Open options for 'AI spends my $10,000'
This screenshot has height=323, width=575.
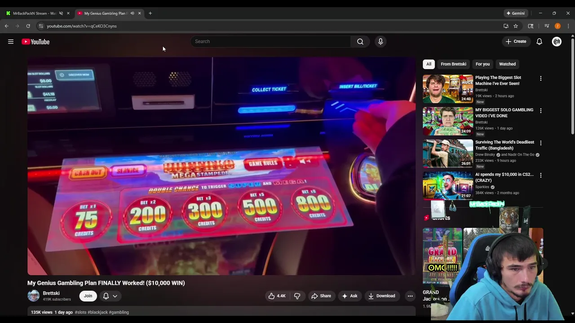click(x=541, y=175)
